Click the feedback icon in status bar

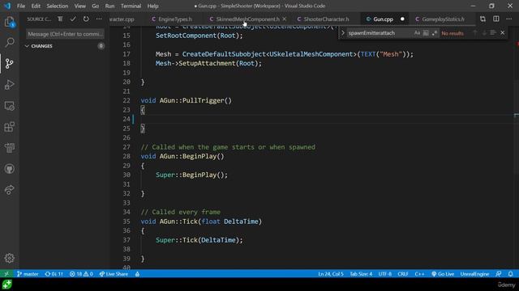pyautogui.click(x=499, y=274)
